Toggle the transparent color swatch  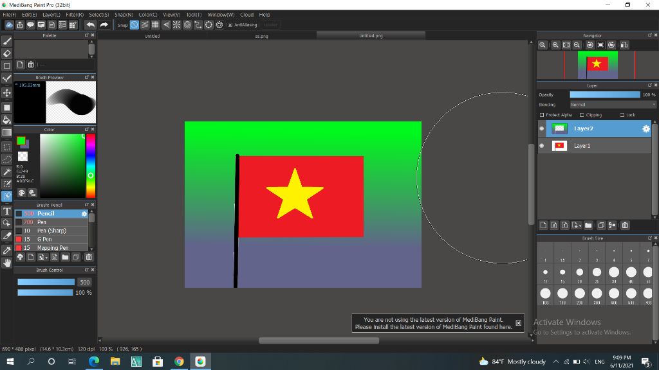pos(23,157)
